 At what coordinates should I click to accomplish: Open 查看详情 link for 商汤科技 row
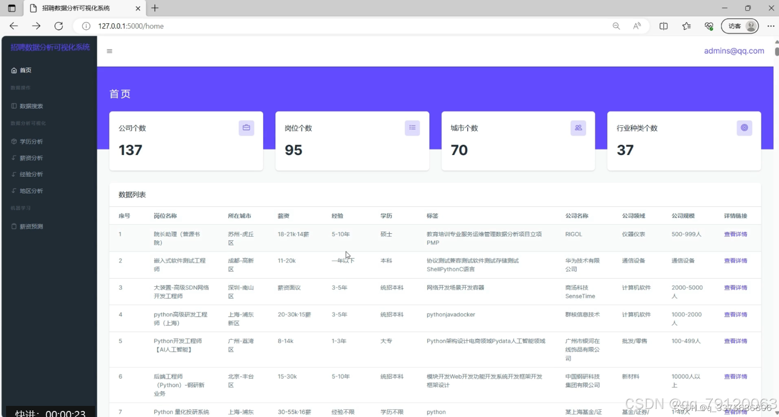(736, 287)
